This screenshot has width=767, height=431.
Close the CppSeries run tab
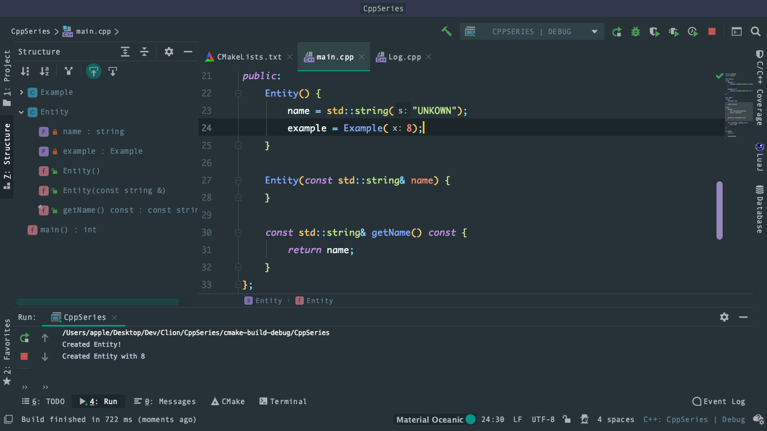click(115, 317)
